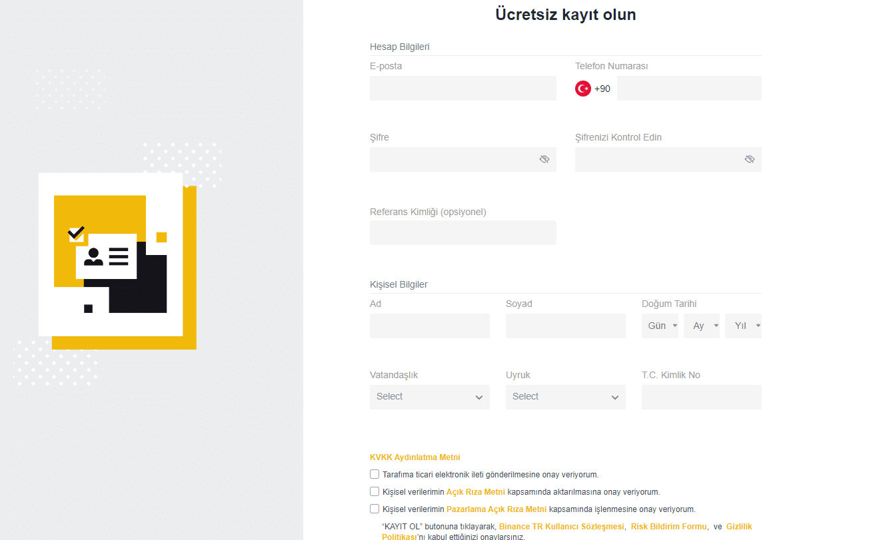Open the Yıl year dropdown

743,326
